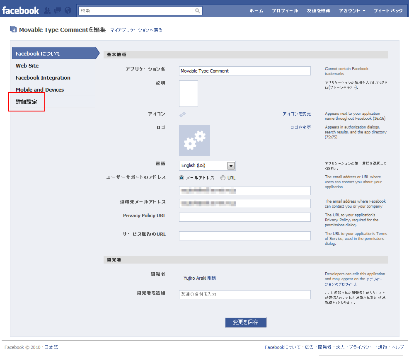Select the URL radio button
This screenshot has height=356, width=409.
tap(223, 178)
